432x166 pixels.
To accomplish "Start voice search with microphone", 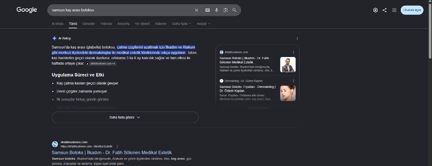I will point(216,10).
